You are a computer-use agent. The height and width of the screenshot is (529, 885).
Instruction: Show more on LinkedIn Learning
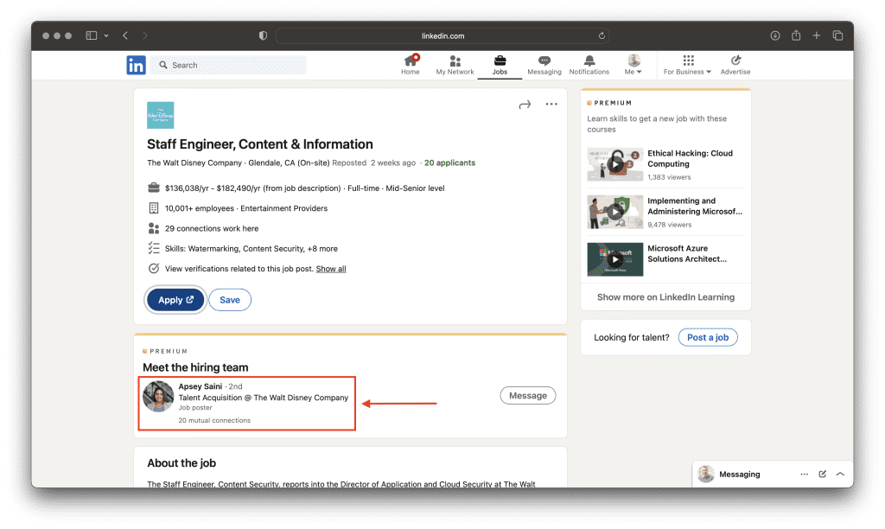coord(666,297)
